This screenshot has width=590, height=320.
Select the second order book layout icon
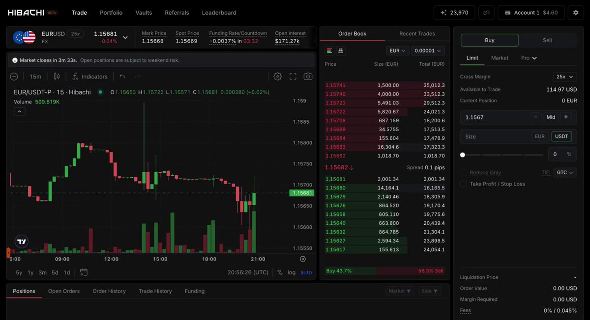click(340, 51)
